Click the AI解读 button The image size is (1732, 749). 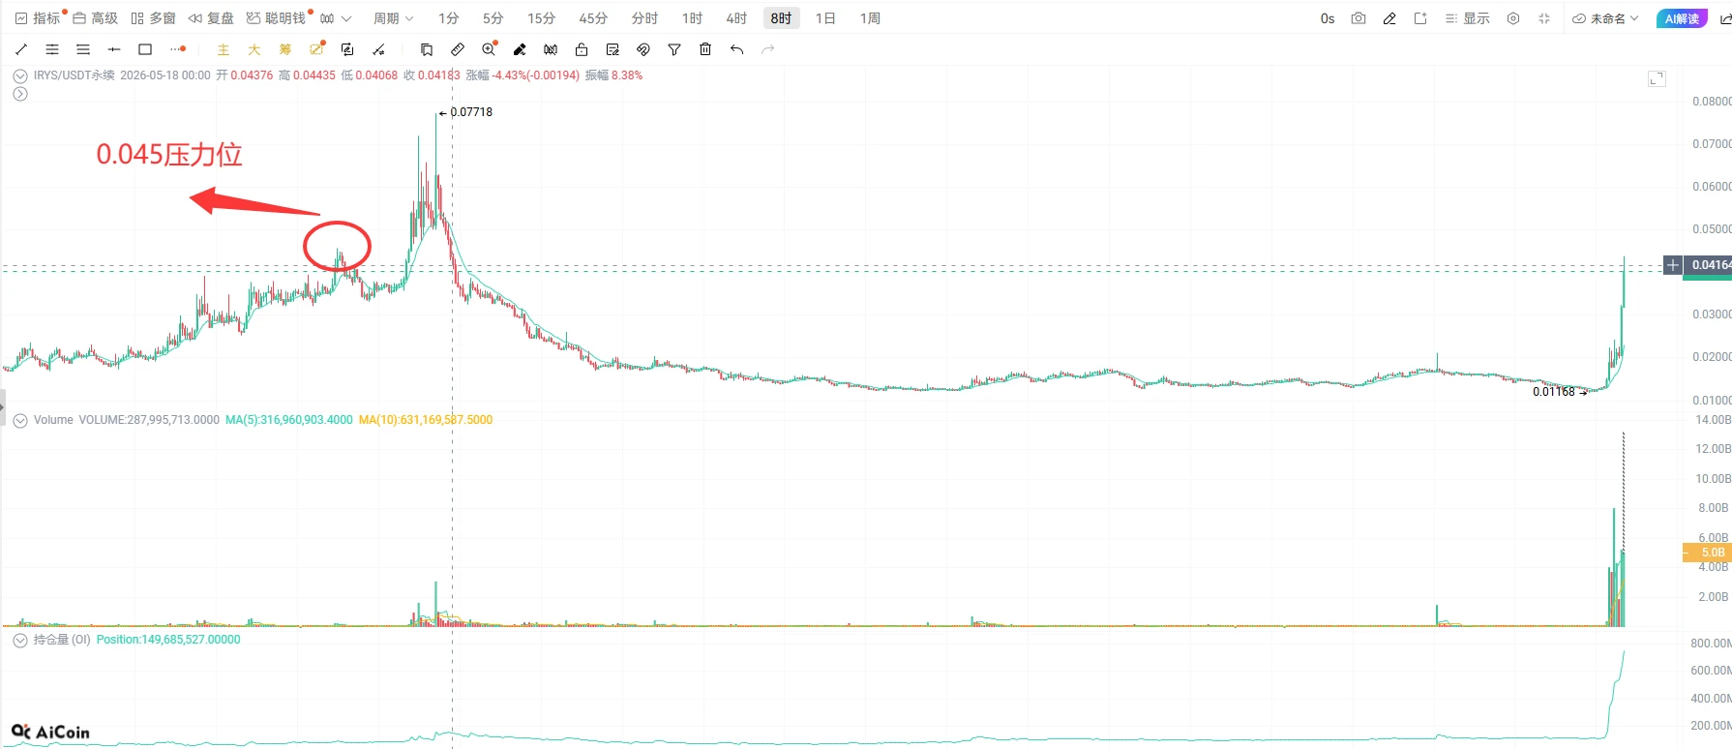click(x=1682, y=18)
